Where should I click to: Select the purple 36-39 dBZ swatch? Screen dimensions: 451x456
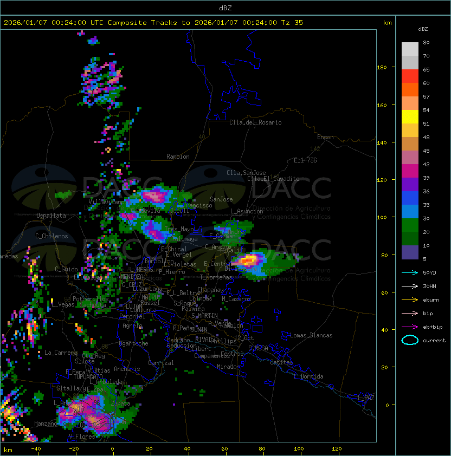pos(410,184)
